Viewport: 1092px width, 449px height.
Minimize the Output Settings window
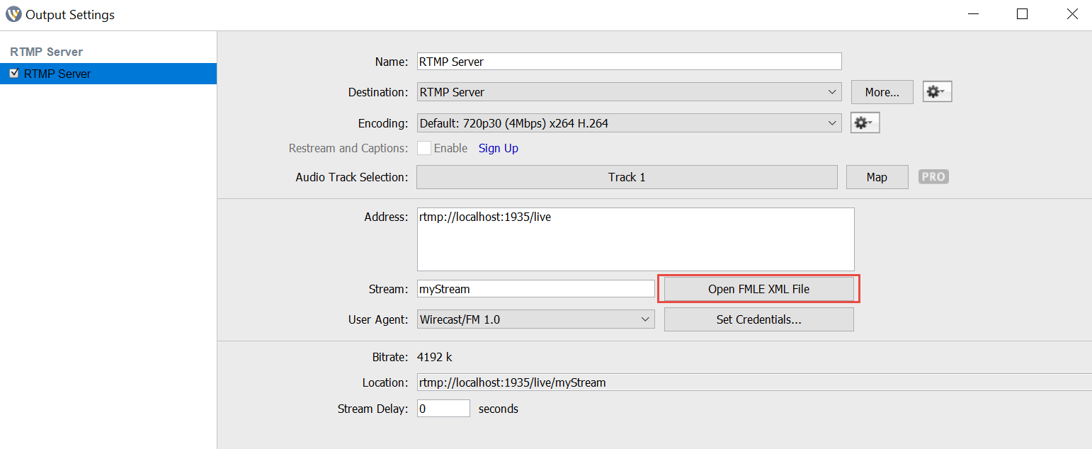[972, 14]
